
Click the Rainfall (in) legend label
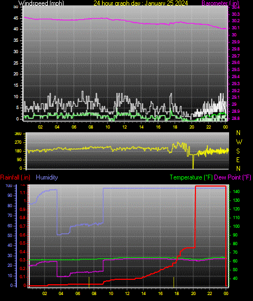pyautogui.click(x=15, y=177)
